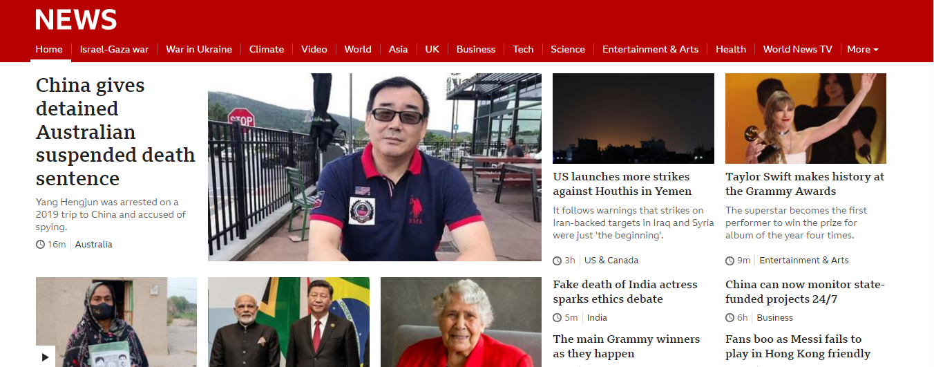
Task: Click the clock icon beside 3h
Action: 557,261
